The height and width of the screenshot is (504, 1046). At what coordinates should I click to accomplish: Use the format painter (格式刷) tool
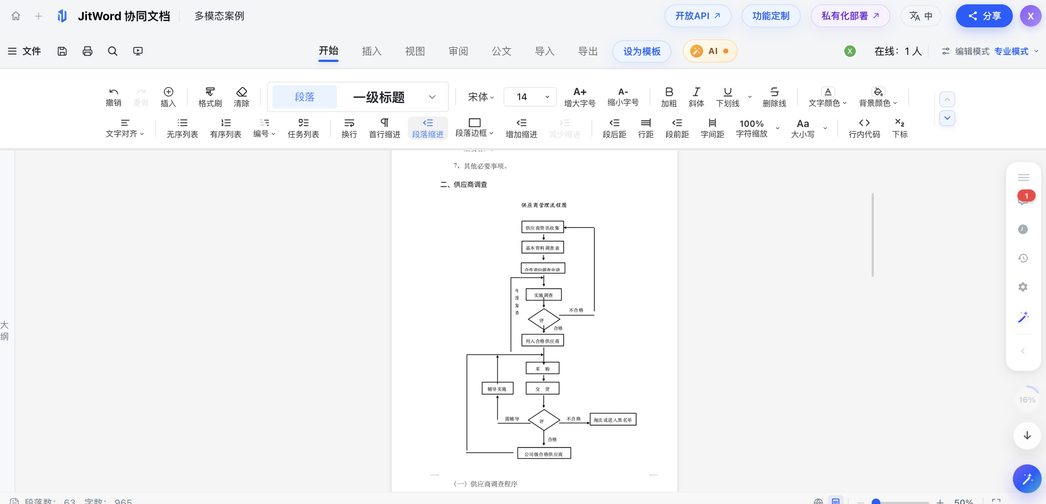[x=210, y=97]
